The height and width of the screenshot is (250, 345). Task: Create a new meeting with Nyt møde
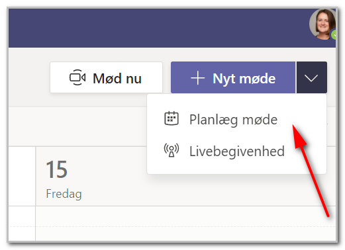[x=233, y=77]
